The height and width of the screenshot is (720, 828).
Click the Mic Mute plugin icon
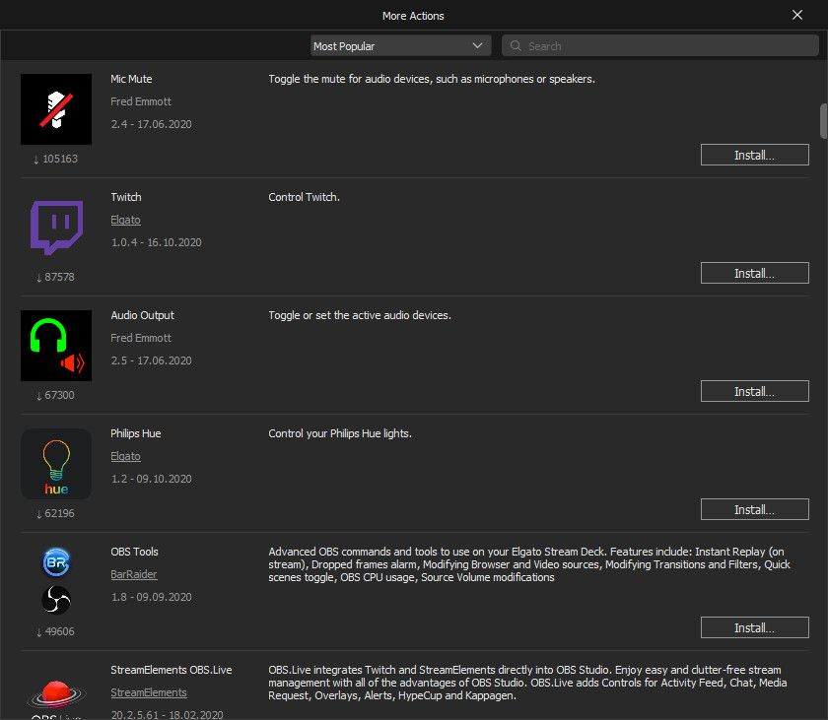56,109
